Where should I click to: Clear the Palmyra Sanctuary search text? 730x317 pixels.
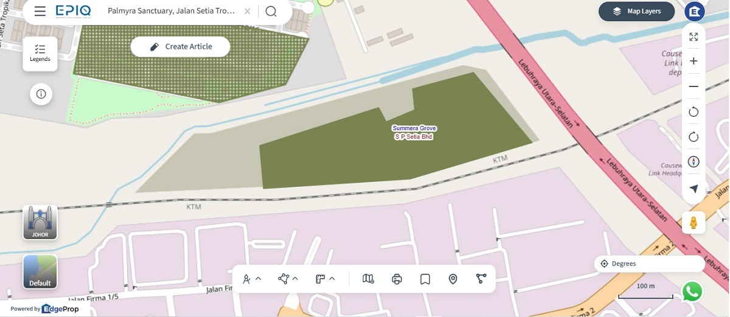pyautogui.click(x=246, y=11)
